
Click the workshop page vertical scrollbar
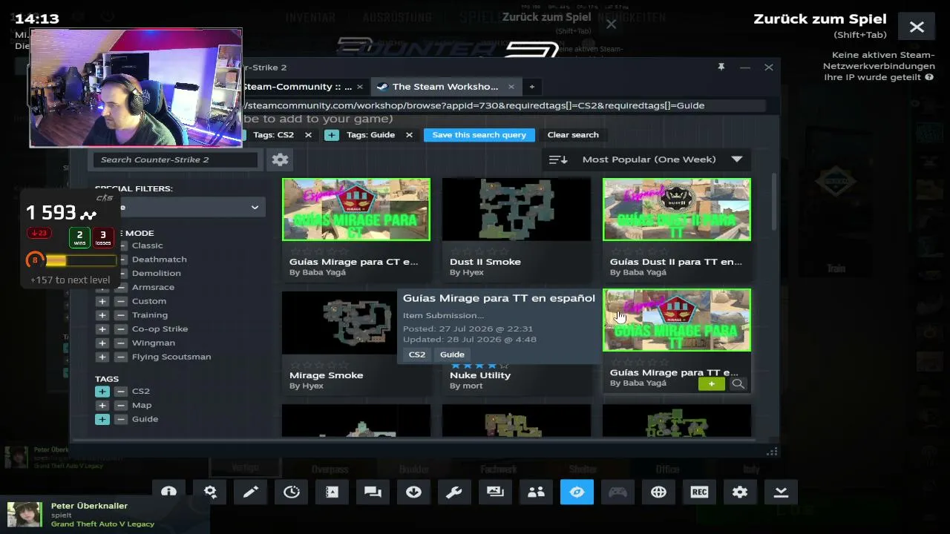pos(774,202)
